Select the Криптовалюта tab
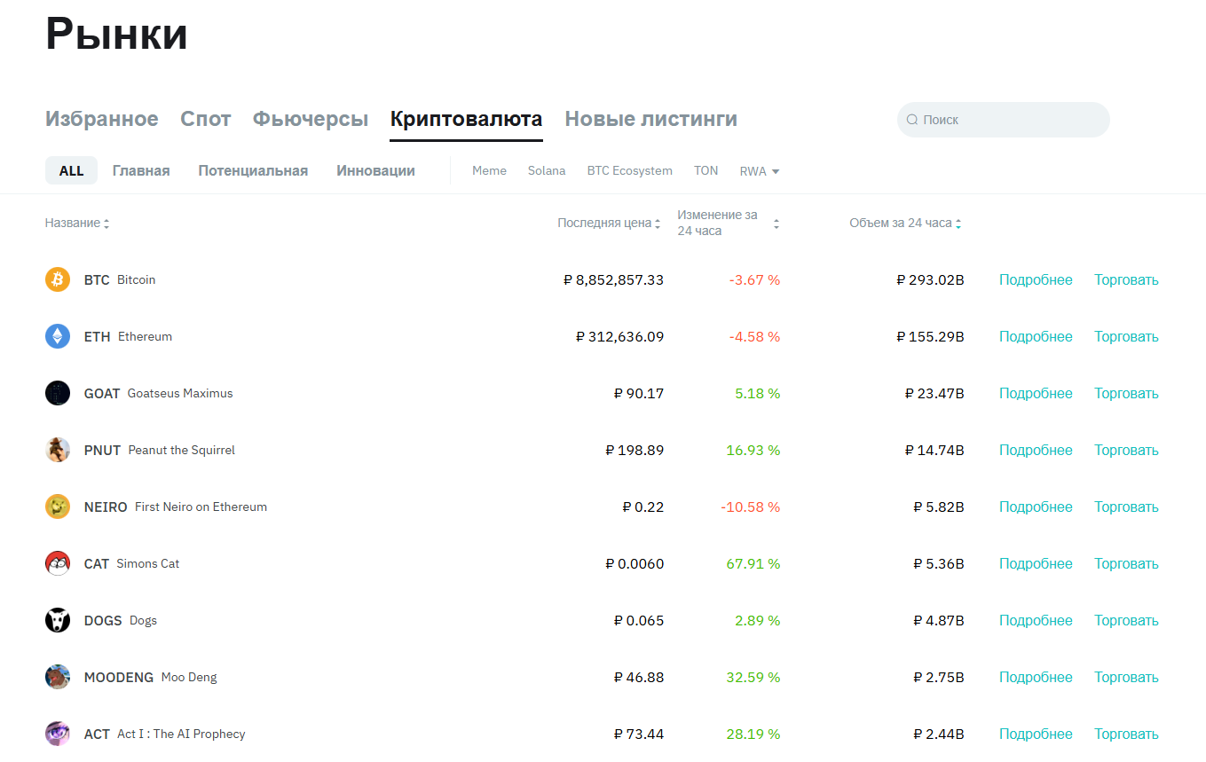This screenshot has width=1206, height=762. pos(467,119)
